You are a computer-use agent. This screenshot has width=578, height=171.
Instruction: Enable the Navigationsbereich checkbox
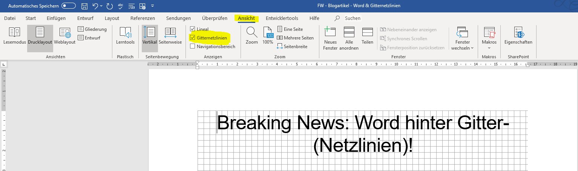coord(193,46)
